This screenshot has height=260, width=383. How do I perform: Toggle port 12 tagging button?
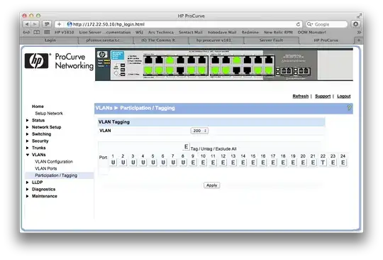click(223, 163)
